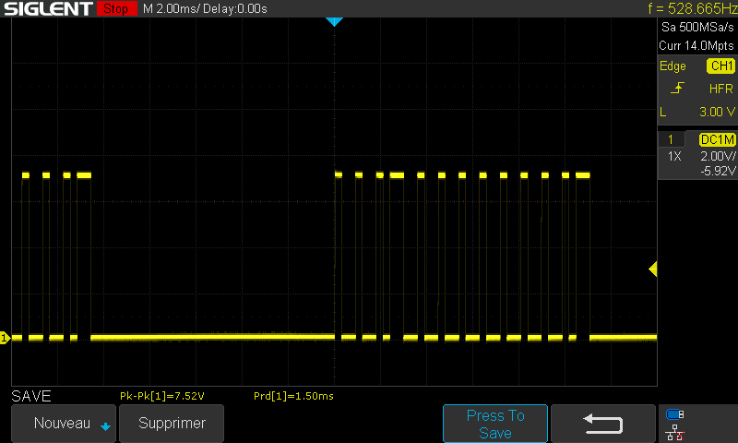Click the SIGLENT logo

coord(48,8)
